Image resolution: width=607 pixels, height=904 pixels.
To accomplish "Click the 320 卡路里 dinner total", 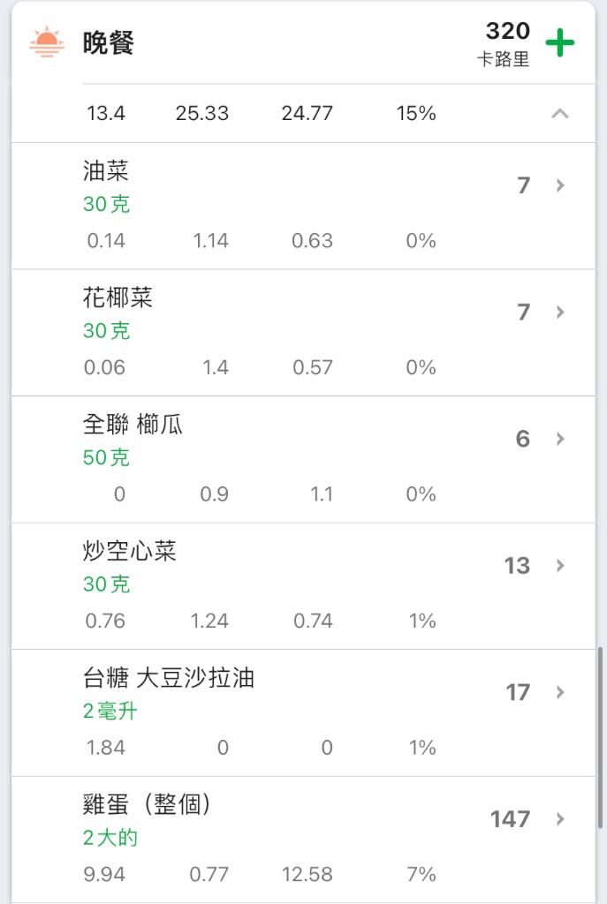I will coord(505,43).
